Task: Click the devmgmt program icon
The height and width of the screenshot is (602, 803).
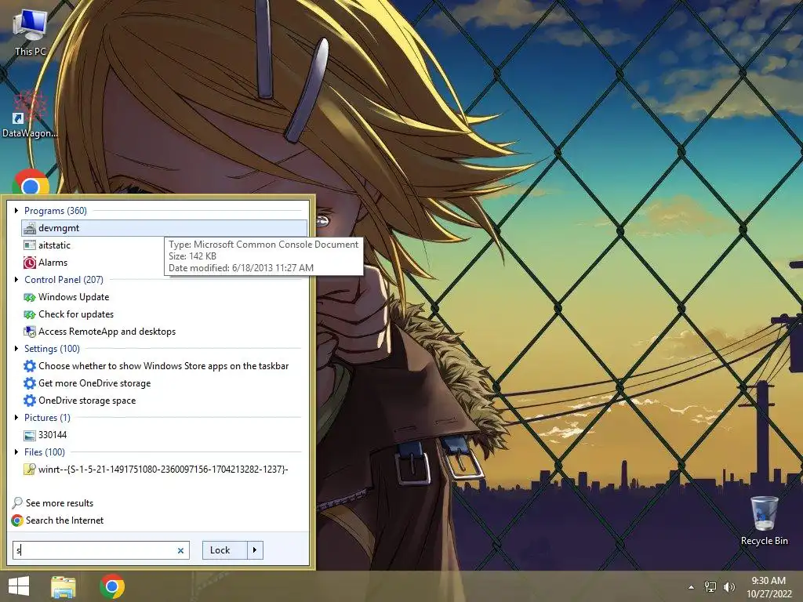Action: [x=30, y=228]
